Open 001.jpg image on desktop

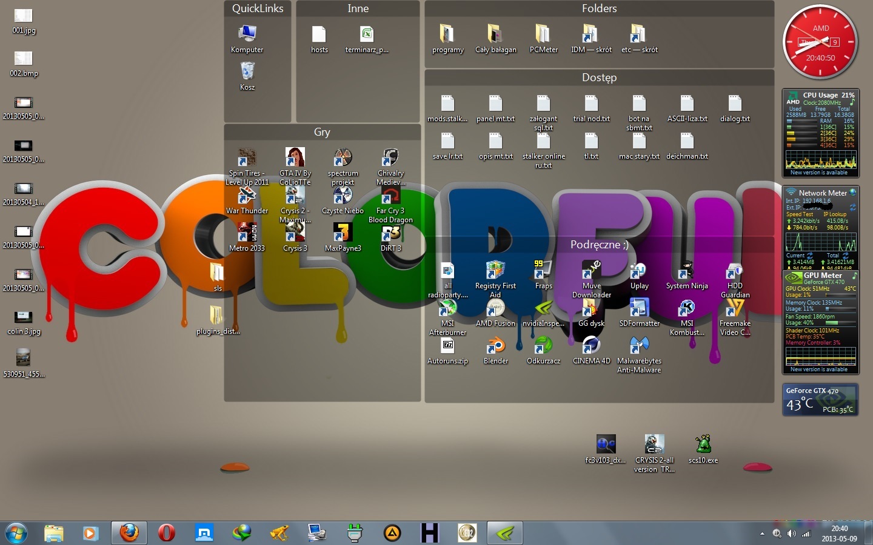[24, 21]
